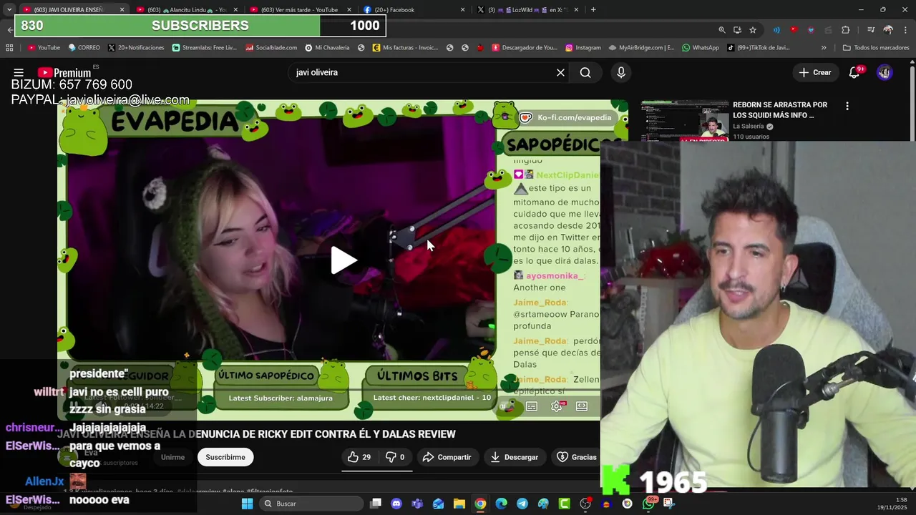Open the Chrome extensions puzzle menu

click(x=846, y=30)
